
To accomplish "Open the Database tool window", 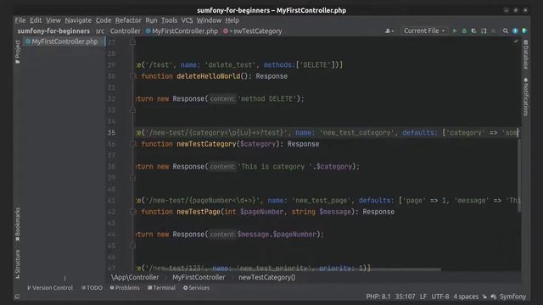I will pos(526,54).
